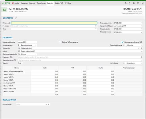Open Data wystawienia date dropdown
The width and height of the screenshot is (146, 119).
[141, 23]
